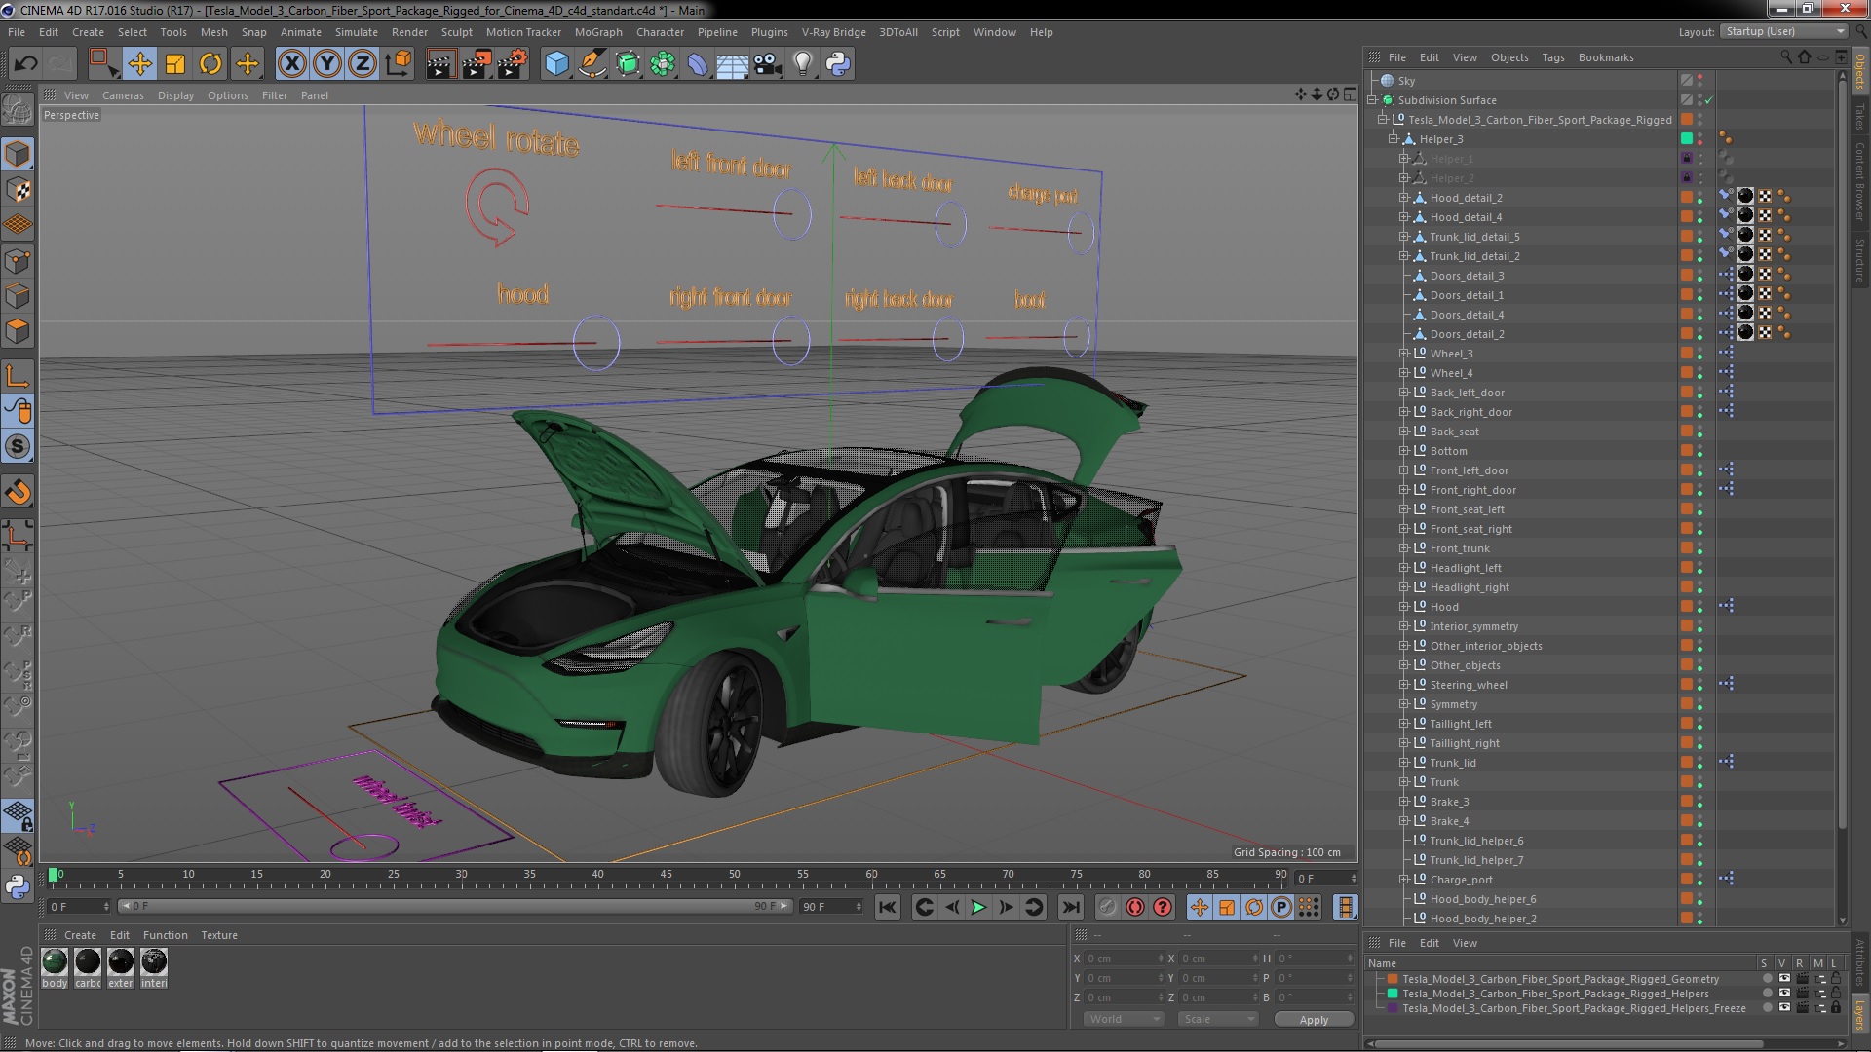Go to end of animation

click(x=1070, y=908)
